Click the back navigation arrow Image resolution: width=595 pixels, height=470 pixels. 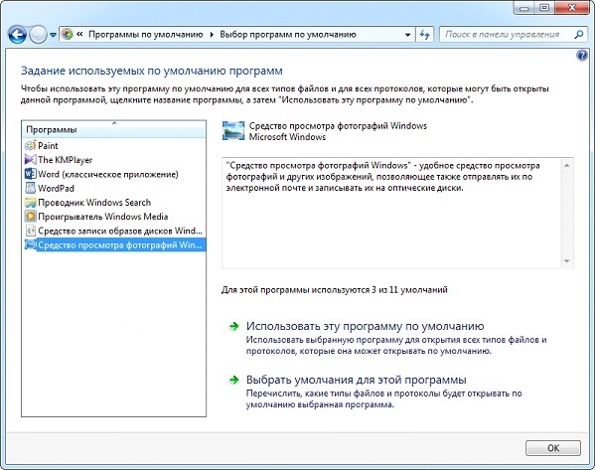point(17,35)
